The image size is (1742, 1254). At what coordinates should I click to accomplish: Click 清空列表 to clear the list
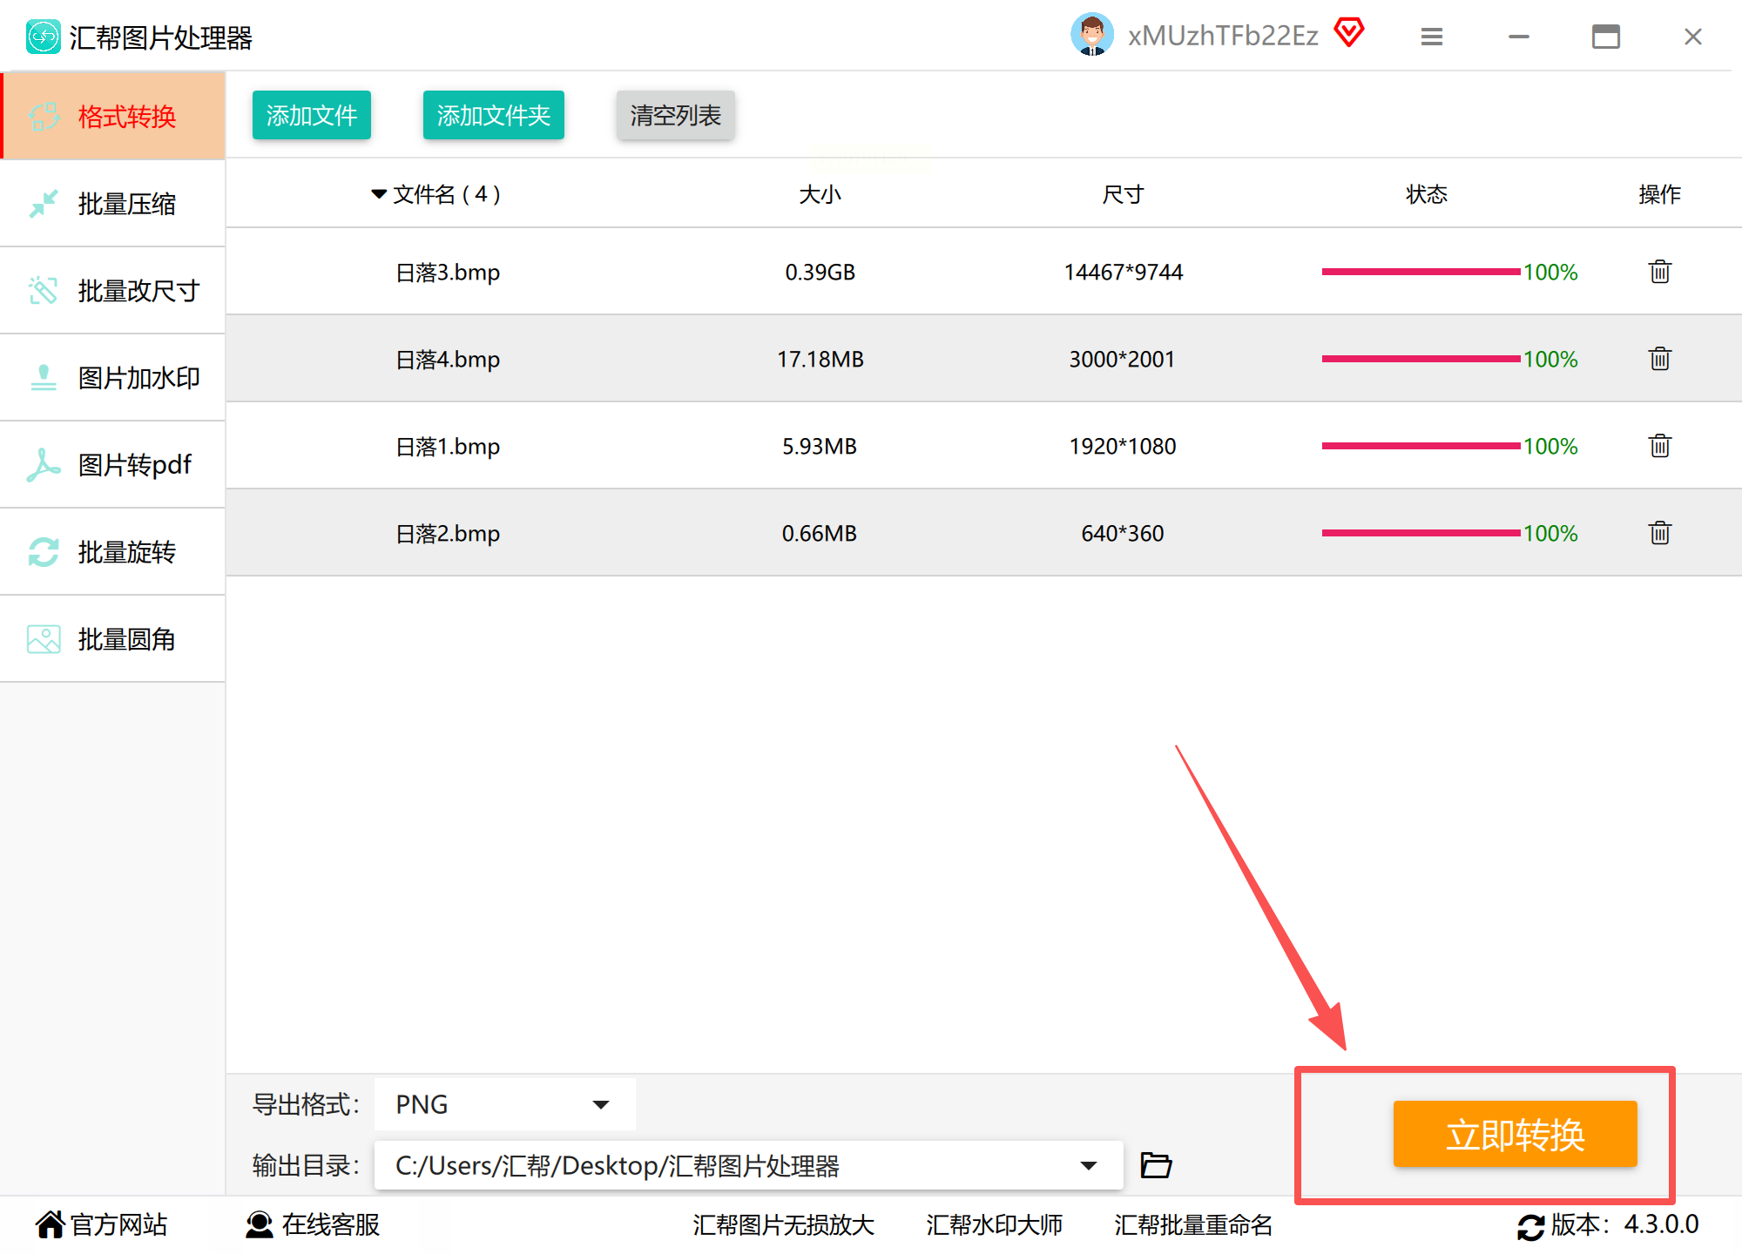(675, 115)
